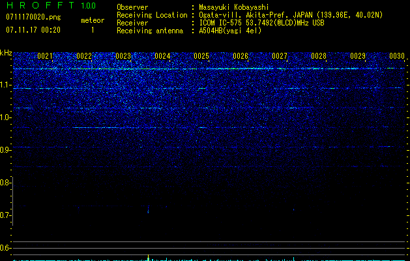Click the 0029 time marker
The image size is (410, 261).
[358, 56]
